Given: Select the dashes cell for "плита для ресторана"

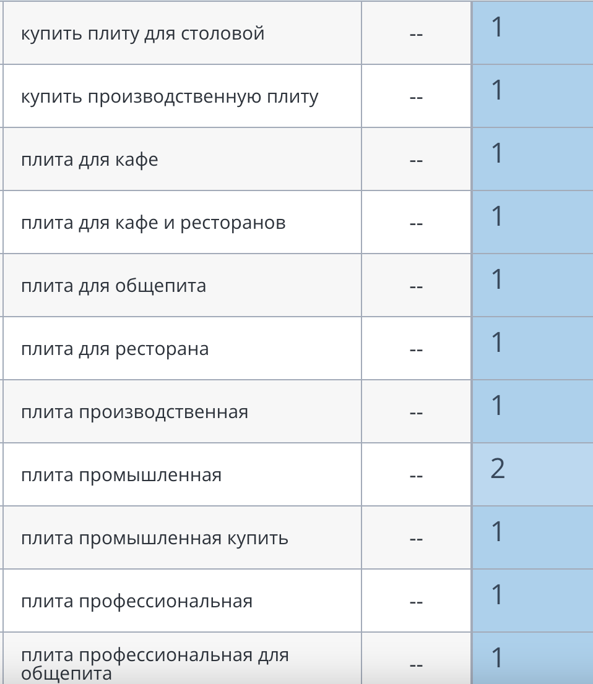Looking at the screenshot, I should [x=416, y=349].
